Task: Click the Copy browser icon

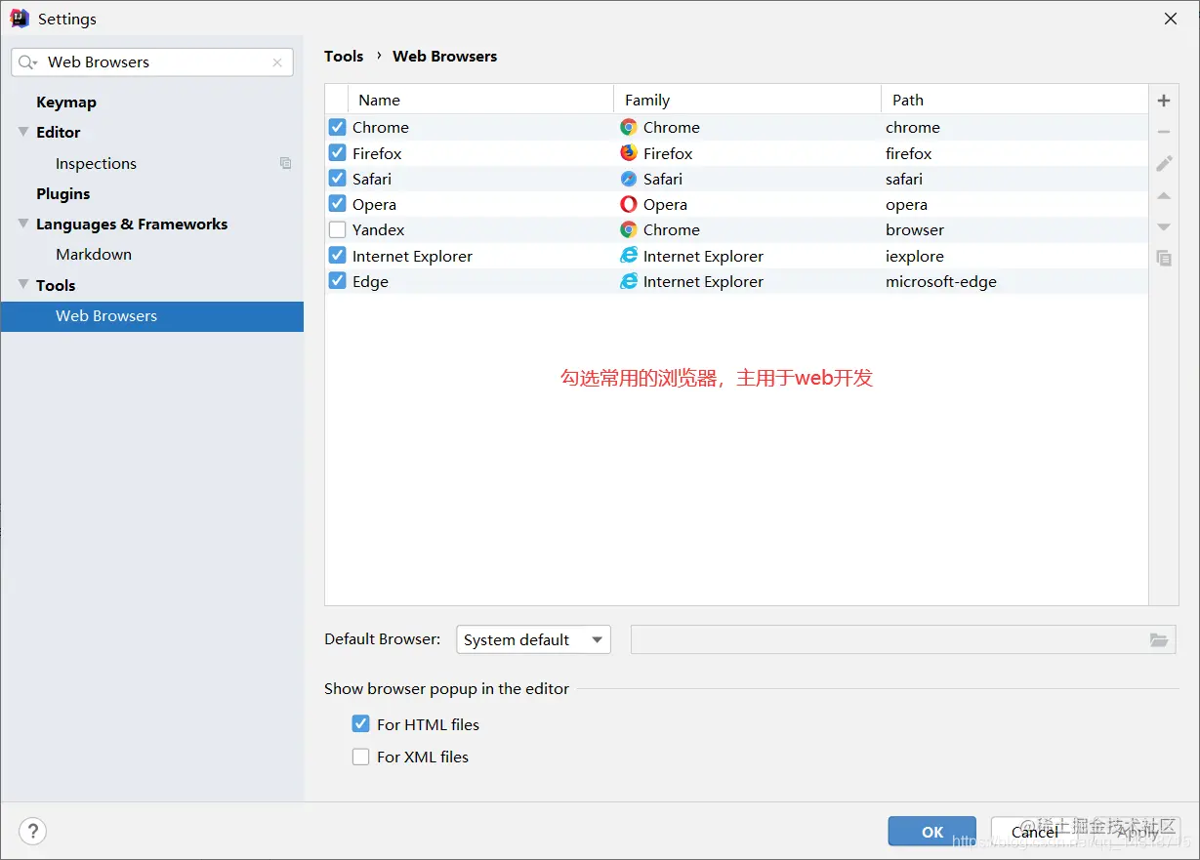Action: click(1163, 258)
